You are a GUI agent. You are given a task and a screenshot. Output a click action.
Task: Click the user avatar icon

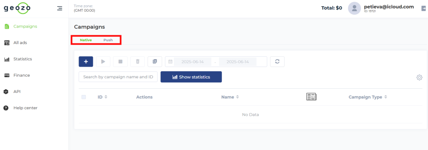pos(354,8)
